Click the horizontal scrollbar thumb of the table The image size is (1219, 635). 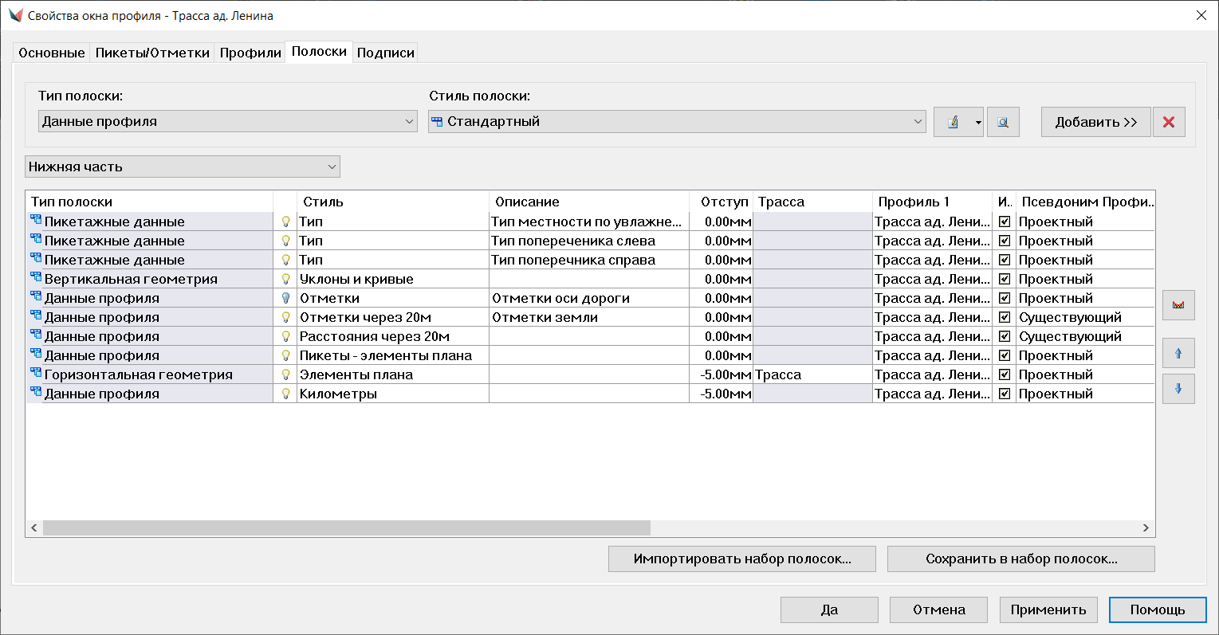pos(347,527)
